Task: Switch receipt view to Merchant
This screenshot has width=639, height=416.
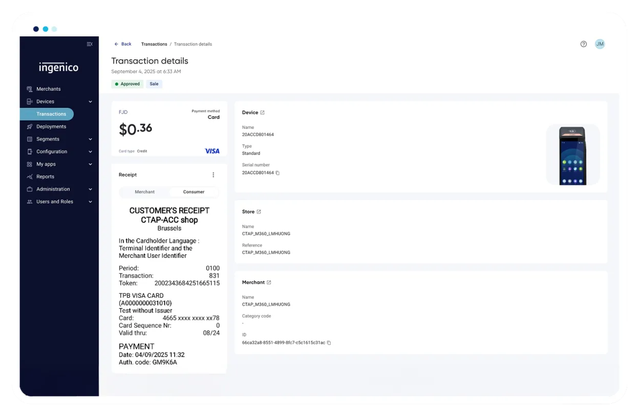Action: click(144, 192)
